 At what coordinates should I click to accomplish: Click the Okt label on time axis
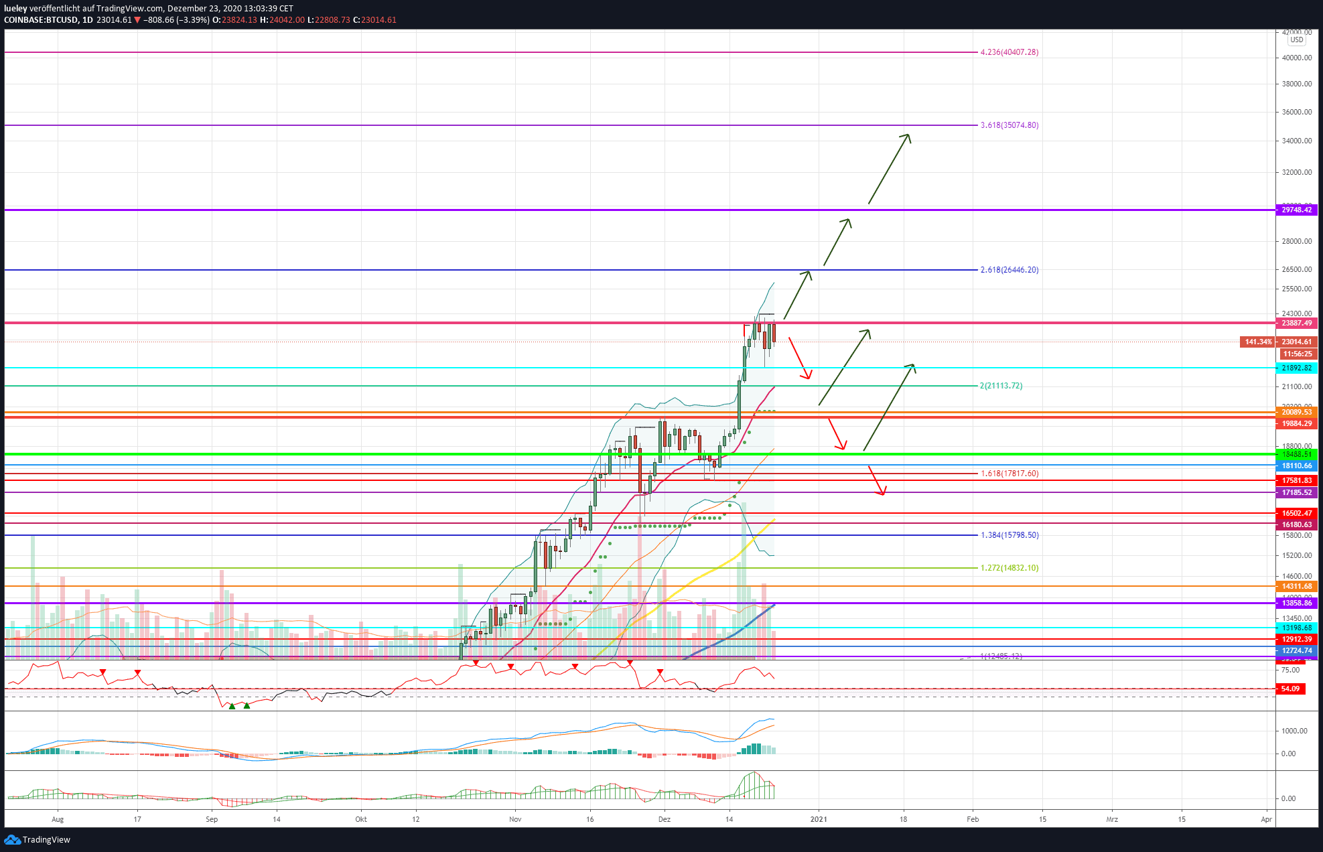pos(361,819)
